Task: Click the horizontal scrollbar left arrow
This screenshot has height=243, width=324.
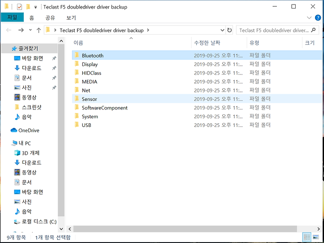Action: tap(70, 229)
